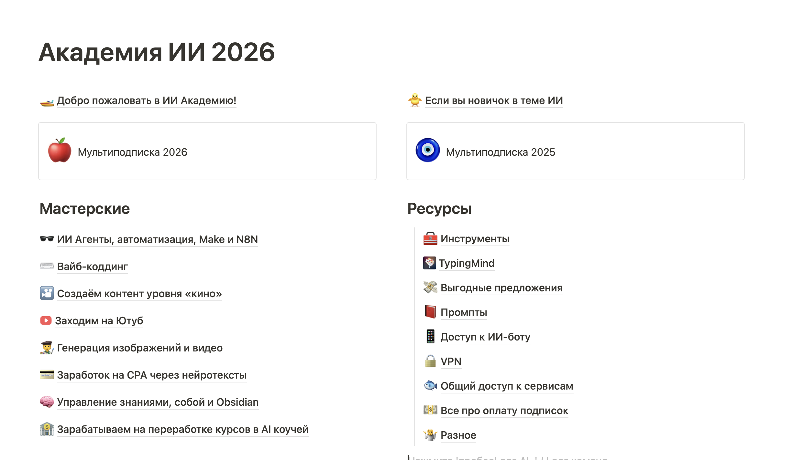This screenshot has width=803, height=460.
Task: Click the red apple icon on Мультиподписка 2026
Action: [60, 151]
